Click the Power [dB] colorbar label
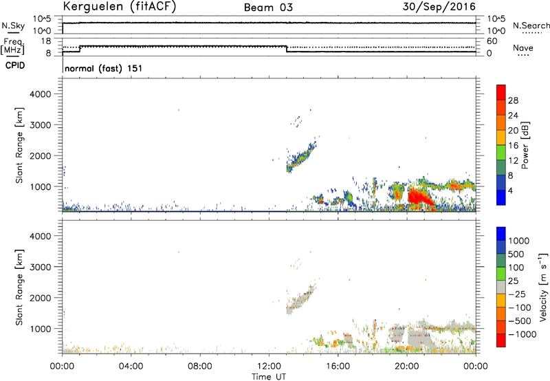Viewport: 550px width, 381px height. [525, 145]
